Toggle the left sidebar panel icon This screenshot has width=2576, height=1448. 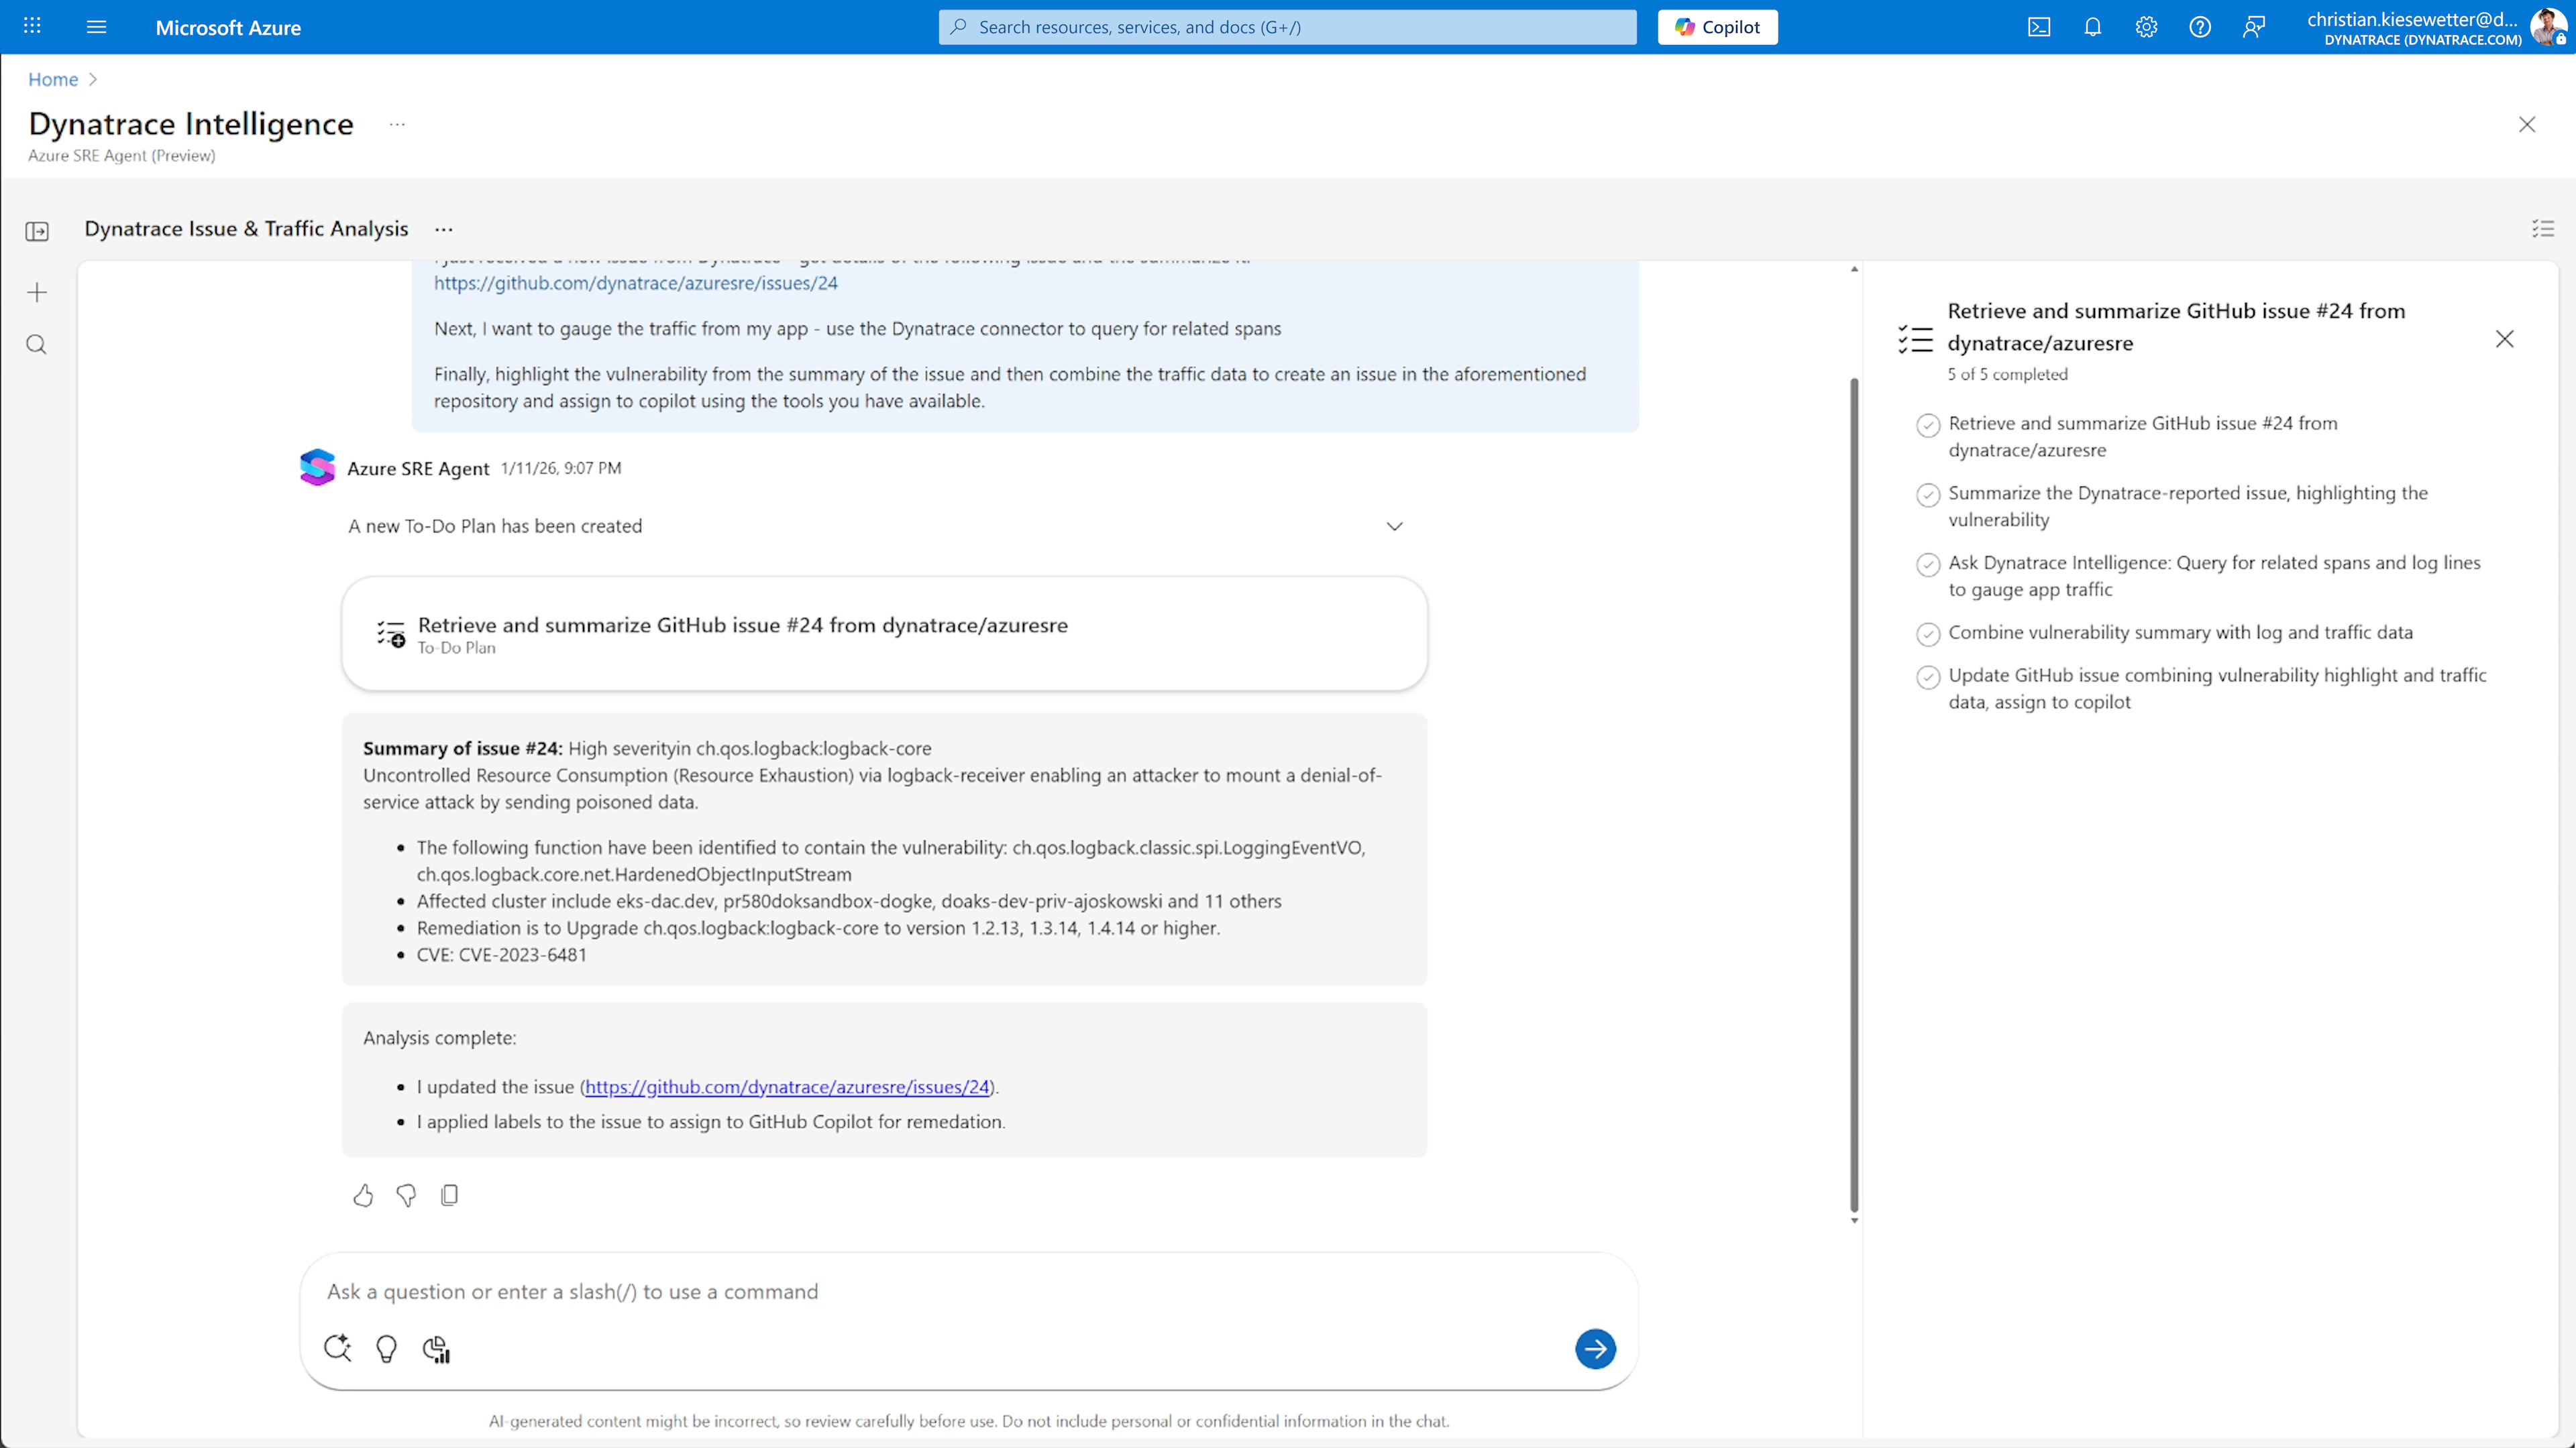click(37, 232)
